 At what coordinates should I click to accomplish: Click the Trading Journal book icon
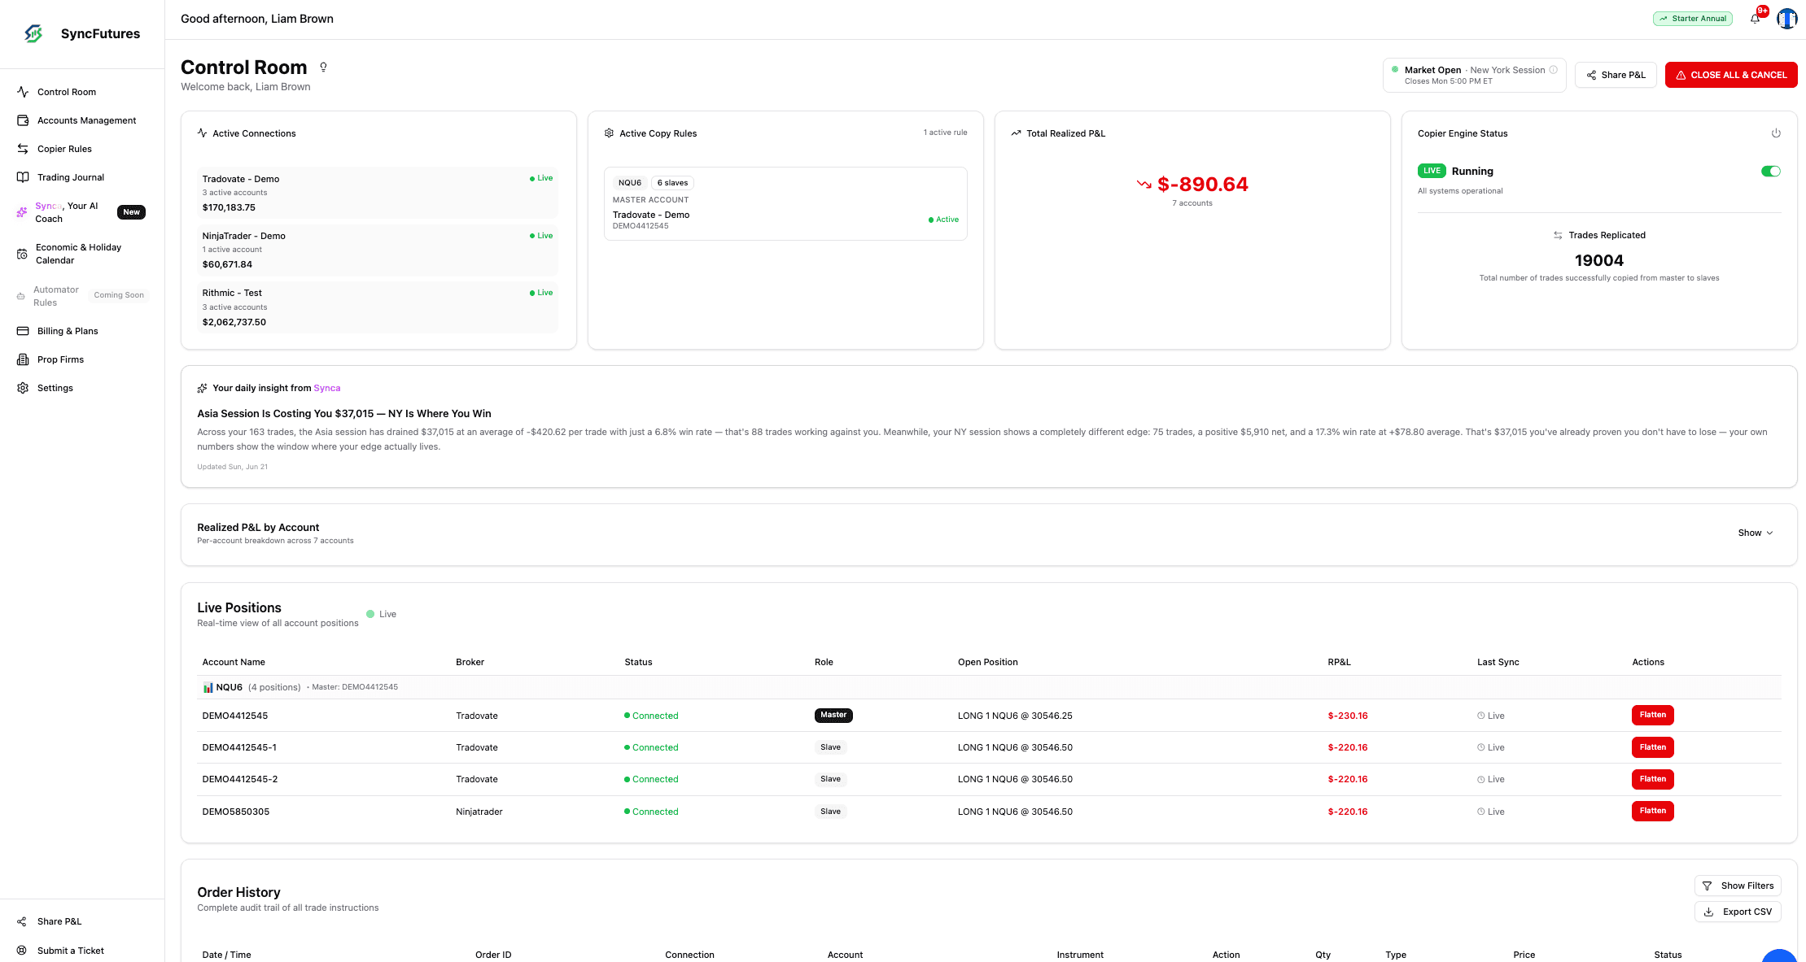(23, 177)
